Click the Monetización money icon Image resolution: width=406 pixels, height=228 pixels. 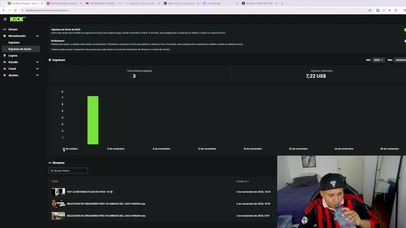[x=4, y=36]
